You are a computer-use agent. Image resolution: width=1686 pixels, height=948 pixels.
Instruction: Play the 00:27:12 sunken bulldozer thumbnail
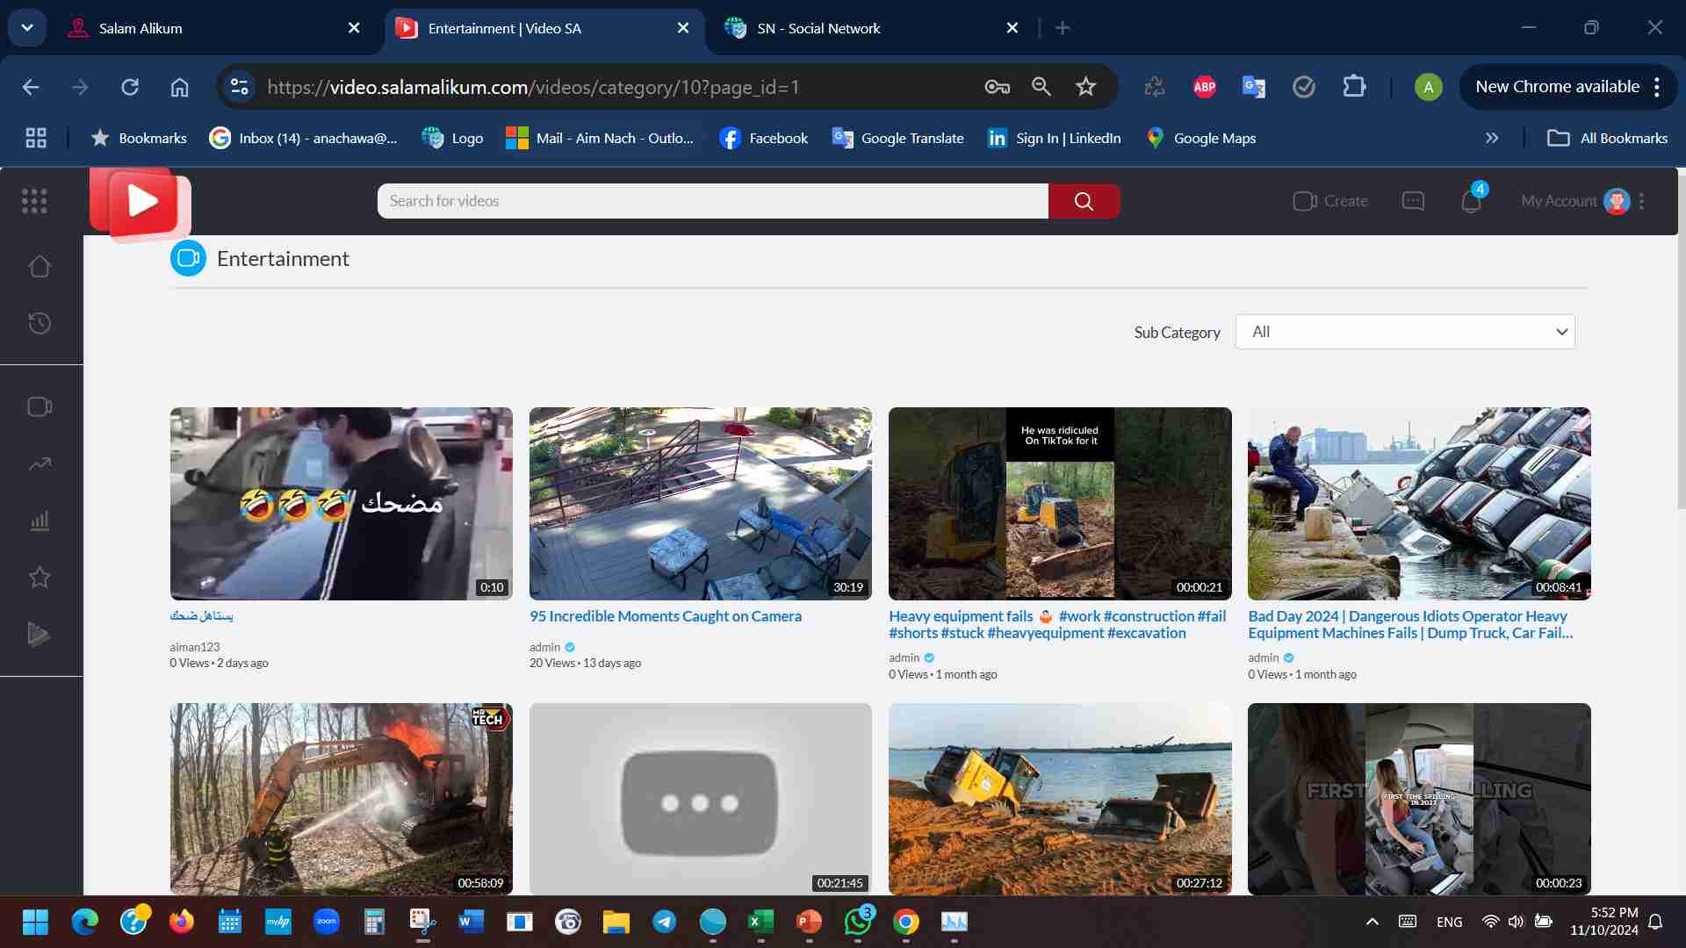click(x=1060, y=799)
